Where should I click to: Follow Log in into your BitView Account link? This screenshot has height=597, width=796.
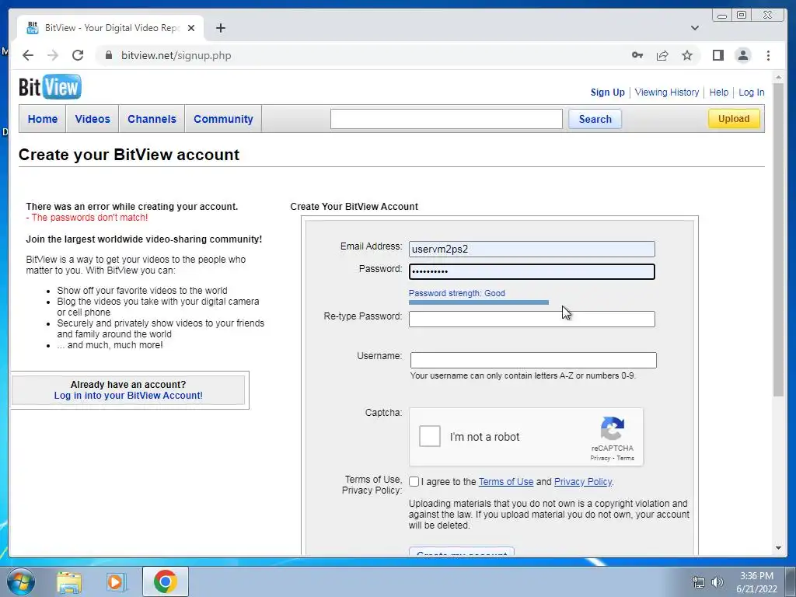coord(128,396)
